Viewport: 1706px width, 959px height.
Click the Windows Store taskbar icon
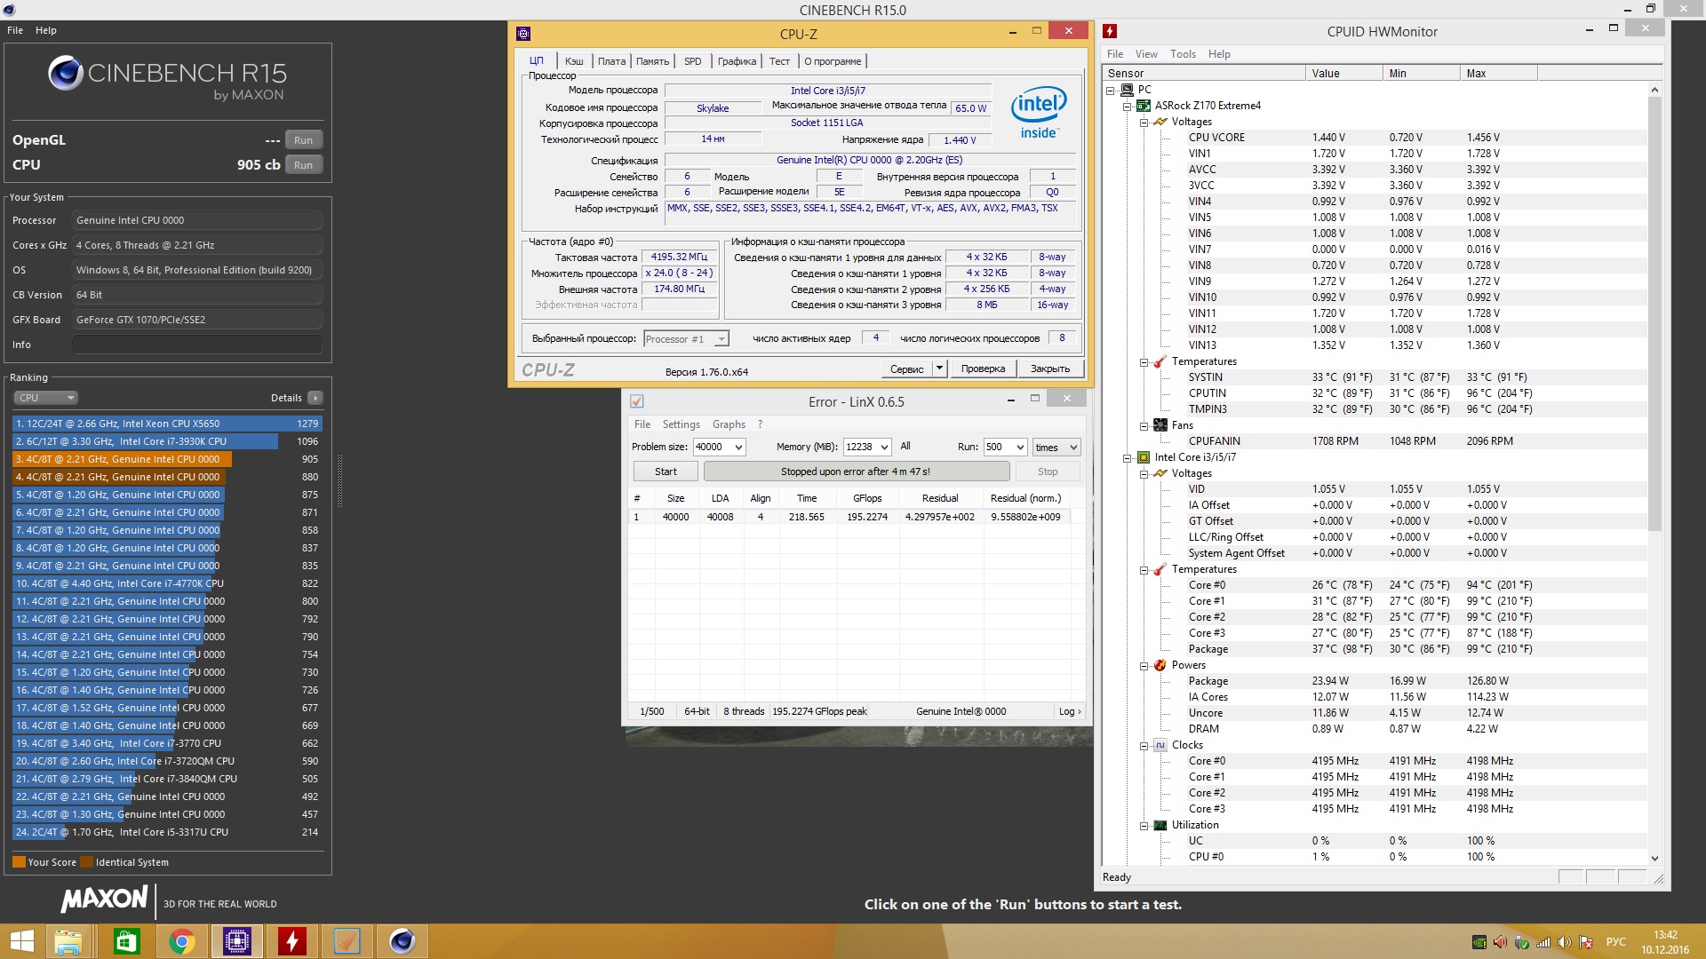coord(126,941)
